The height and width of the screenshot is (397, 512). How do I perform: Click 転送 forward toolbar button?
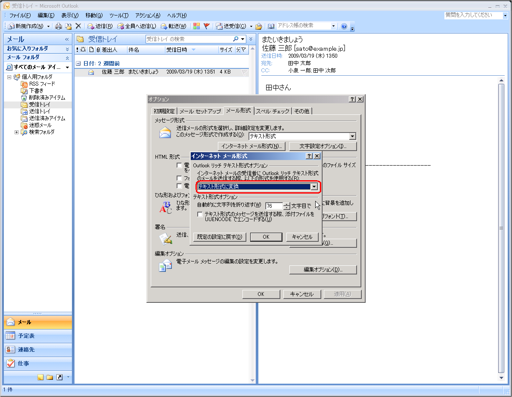pyautogui.click(x=174, y=26)
